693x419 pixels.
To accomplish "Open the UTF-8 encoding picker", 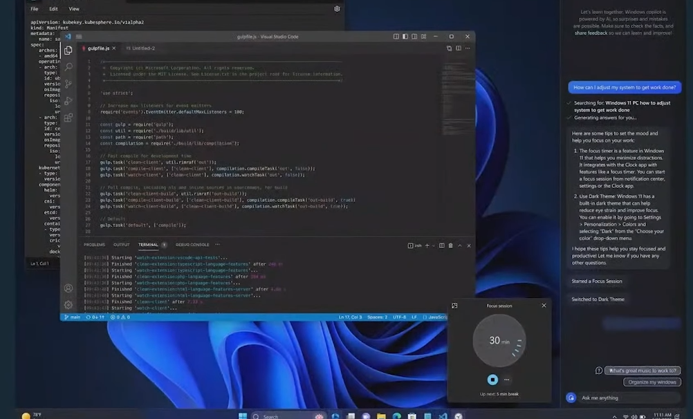I will point(400,317).
